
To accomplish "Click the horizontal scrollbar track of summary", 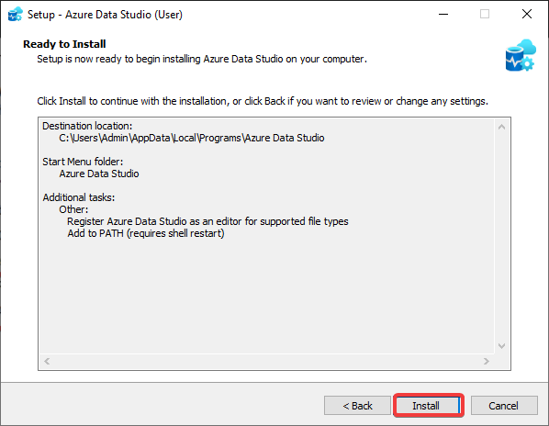I will [266, 361].
